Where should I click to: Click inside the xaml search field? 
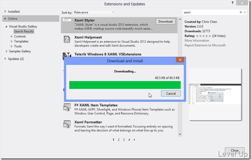(x=210, y=12)
